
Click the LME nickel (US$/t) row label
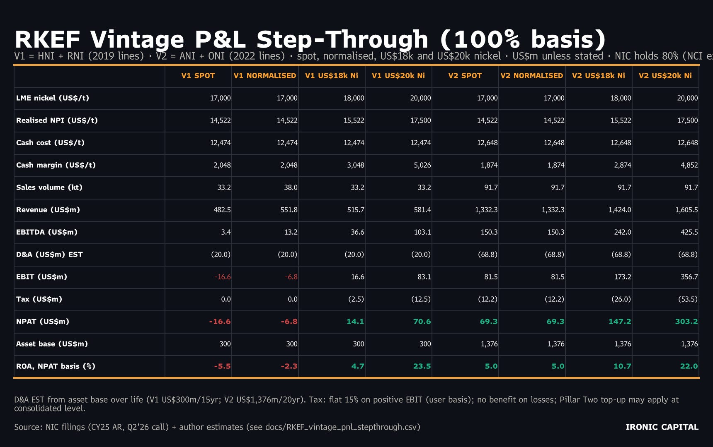pos(53,98)
